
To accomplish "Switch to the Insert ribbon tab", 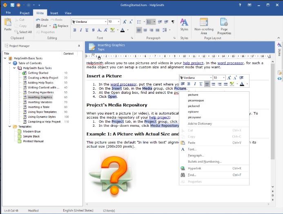I will 54,13.
